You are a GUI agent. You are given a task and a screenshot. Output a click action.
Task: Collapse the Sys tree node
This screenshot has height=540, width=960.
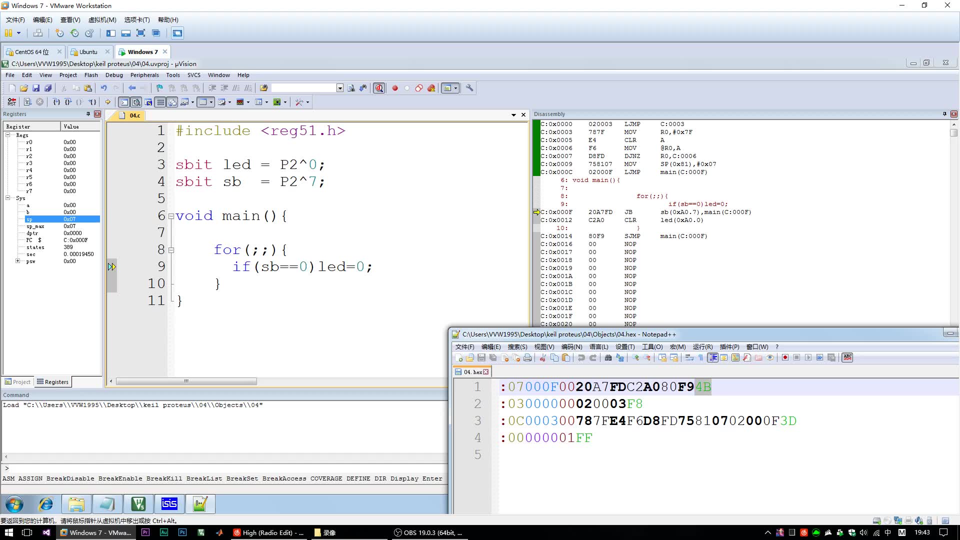pyautogui.click(x=8, y=198)
